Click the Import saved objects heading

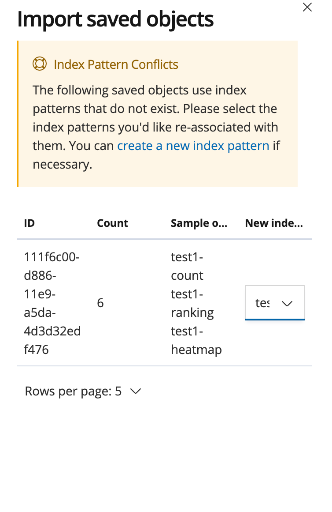point(115,19)
